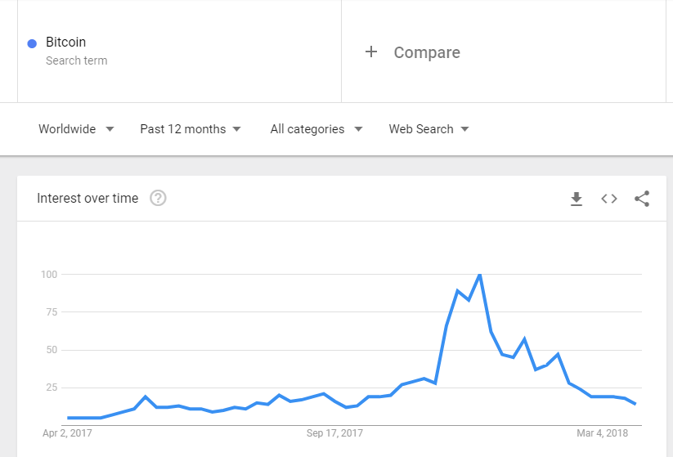Select the Interest over time heading

(x=87, y=198)
